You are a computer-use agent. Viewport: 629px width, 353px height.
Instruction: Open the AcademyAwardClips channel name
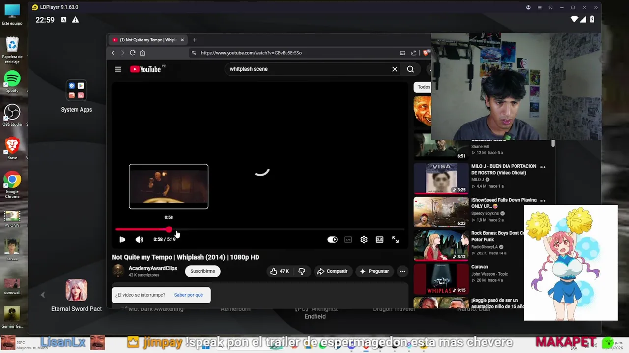[x=153, y=268]
